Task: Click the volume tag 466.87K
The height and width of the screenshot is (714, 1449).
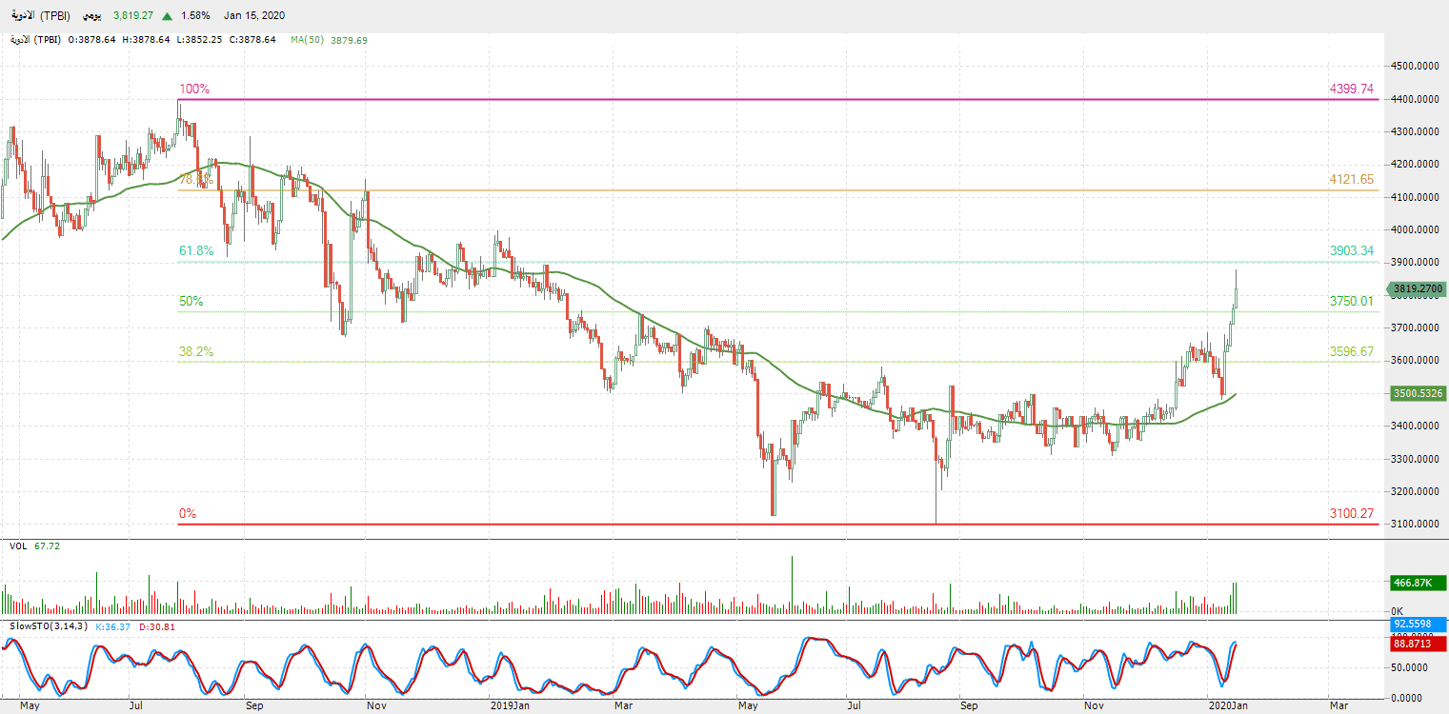Action: point(1419,582)
